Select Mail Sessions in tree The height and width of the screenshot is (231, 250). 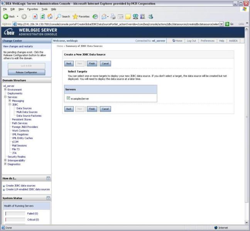point(19,146)
